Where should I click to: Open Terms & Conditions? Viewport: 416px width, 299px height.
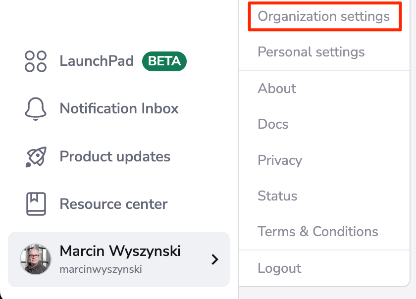pyautogui.click(x=317, y=231)
